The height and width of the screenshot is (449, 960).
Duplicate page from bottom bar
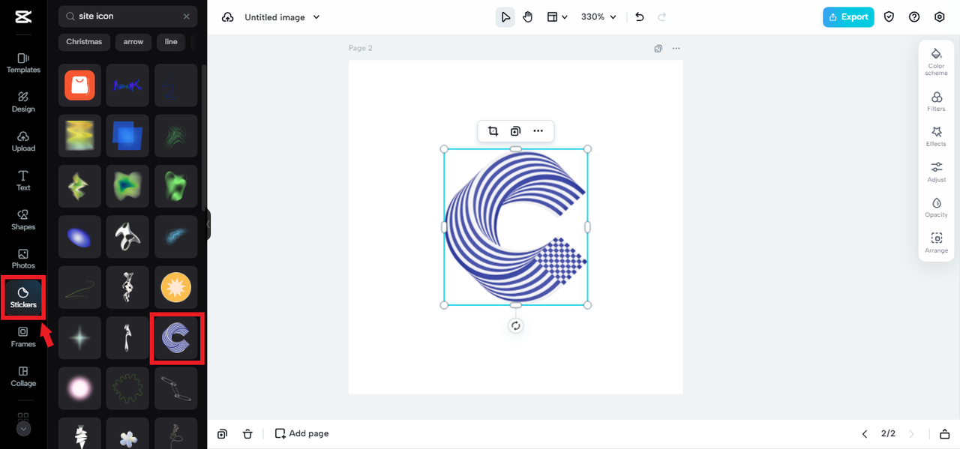(x=222, y=434)
